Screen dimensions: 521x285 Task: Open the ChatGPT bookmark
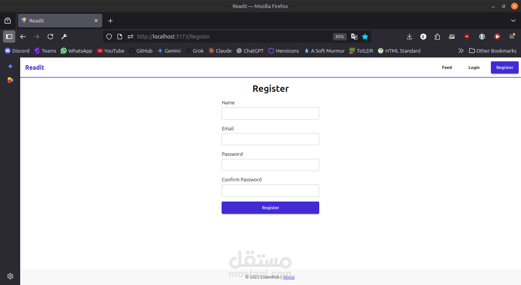(x=250, y=51)
